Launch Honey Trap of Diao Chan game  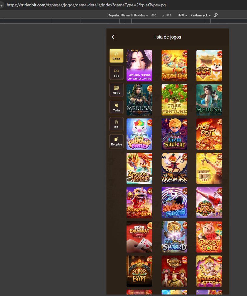click(139, 66)
